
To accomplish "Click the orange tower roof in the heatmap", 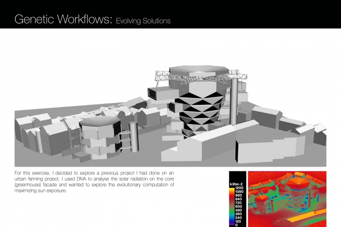I will [298, 182].
